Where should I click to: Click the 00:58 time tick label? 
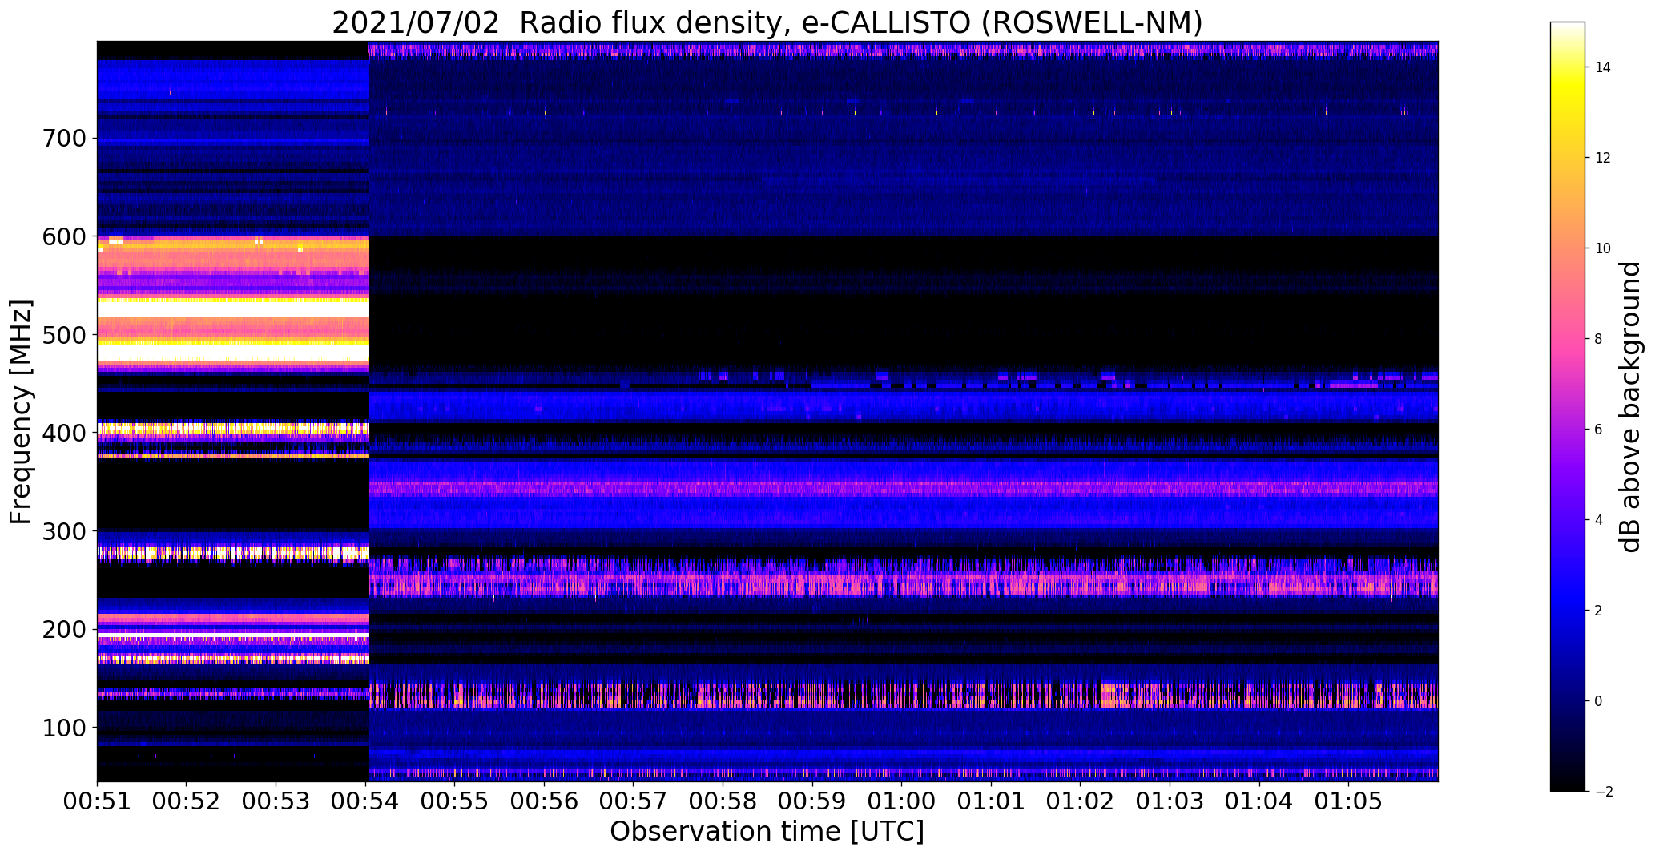[723, 800]
